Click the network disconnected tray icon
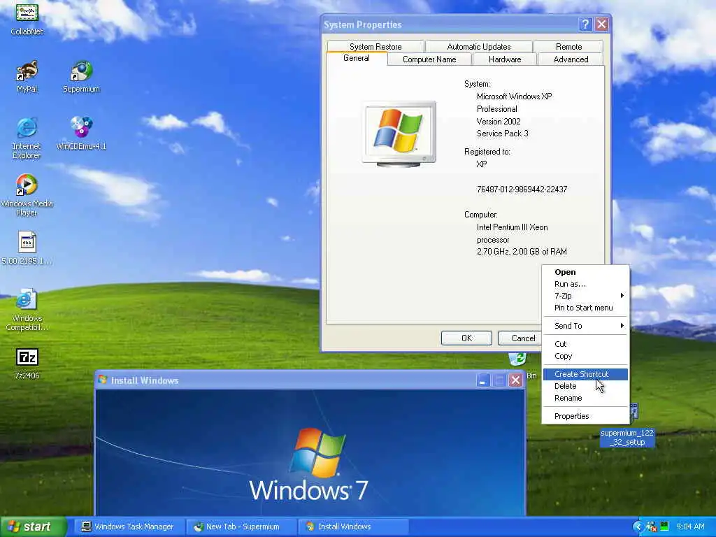The image size is (716, 537). (652, 527)
